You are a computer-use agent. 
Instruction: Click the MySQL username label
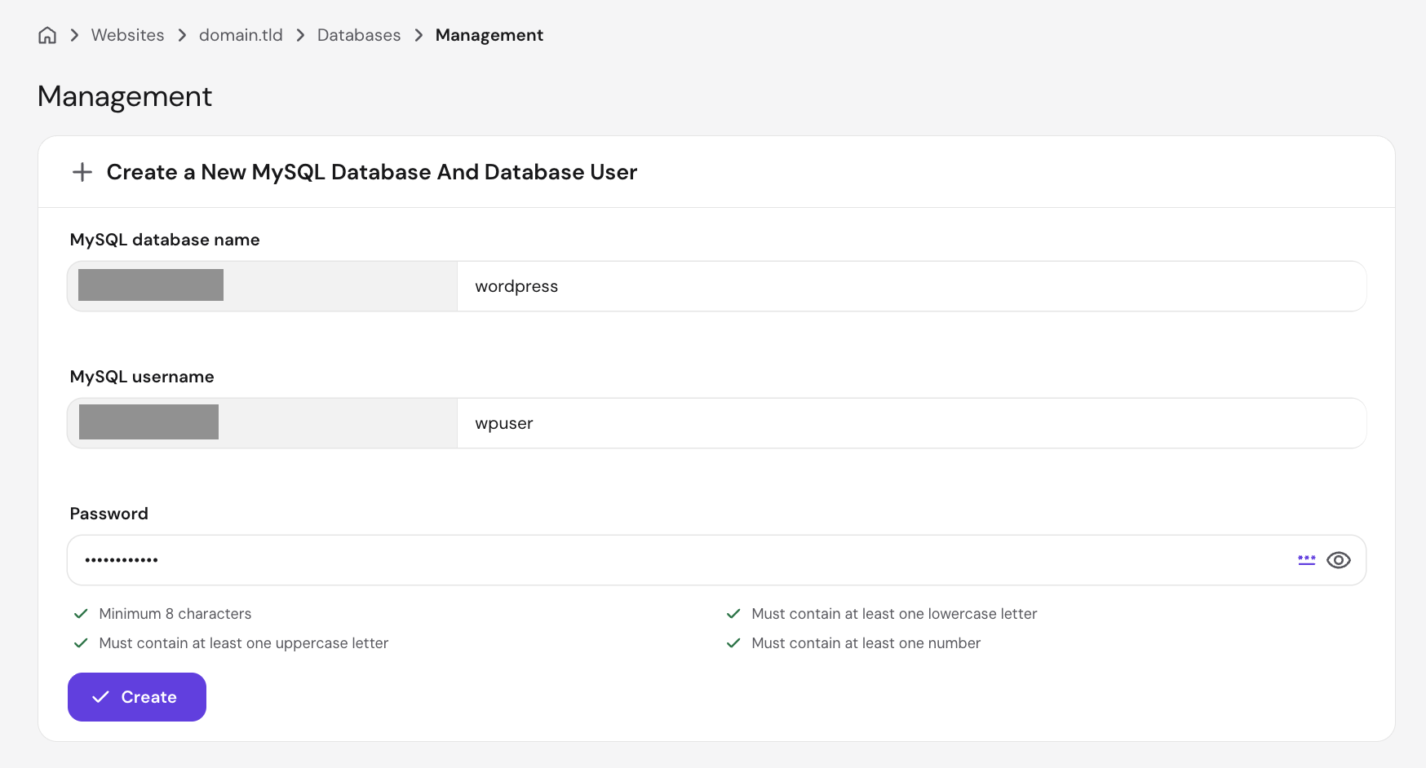click(142, 377)
